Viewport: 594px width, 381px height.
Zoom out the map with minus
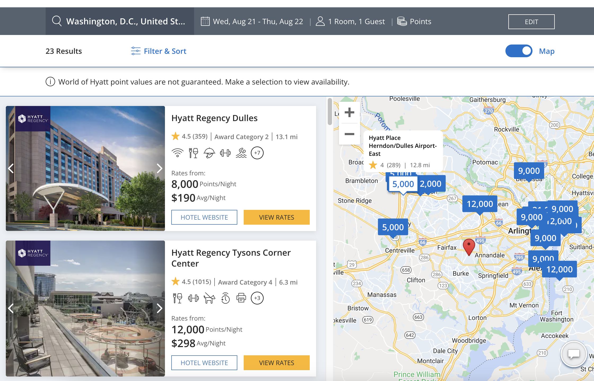coord(349,134)
